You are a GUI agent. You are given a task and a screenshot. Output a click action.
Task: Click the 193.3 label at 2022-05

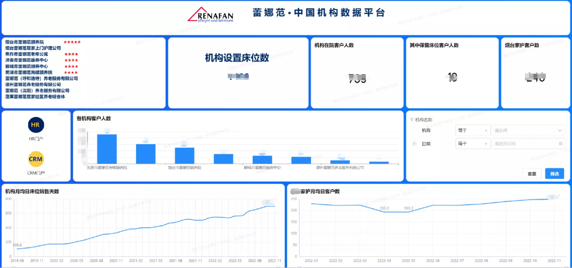point(408,208)
